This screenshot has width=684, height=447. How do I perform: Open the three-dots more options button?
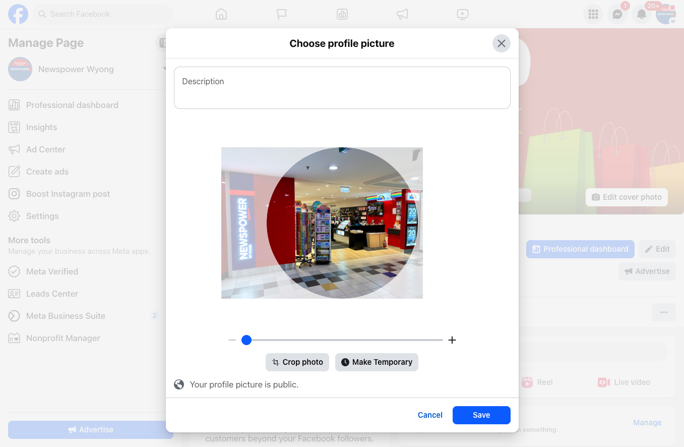tap(664, 312)
